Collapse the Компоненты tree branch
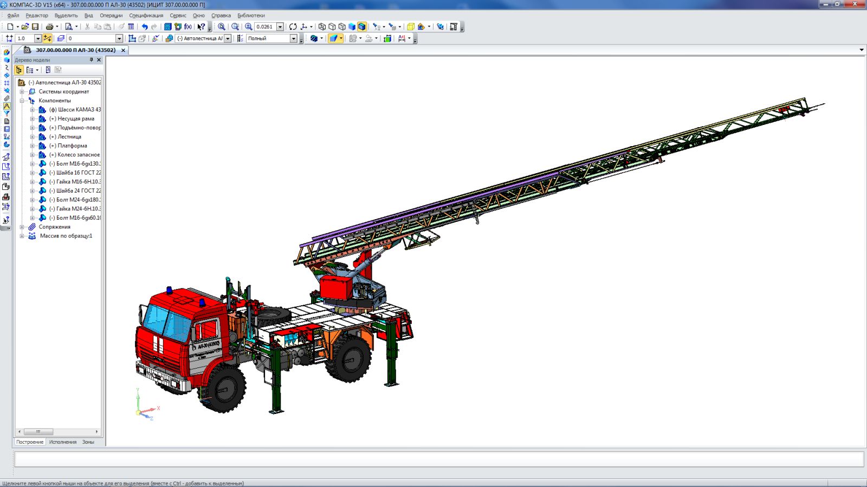The width and height of the screenshot is (867, 487). pyautogui.click(x=22, y=101)
